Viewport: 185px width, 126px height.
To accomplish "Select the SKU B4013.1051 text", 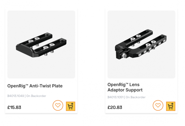I will 115,97.
